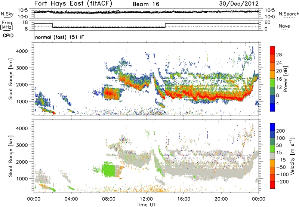This screenshot has width=299, height=207.
Task: Click the light green band of the Power color bar
Action: [x=272, y=83]
